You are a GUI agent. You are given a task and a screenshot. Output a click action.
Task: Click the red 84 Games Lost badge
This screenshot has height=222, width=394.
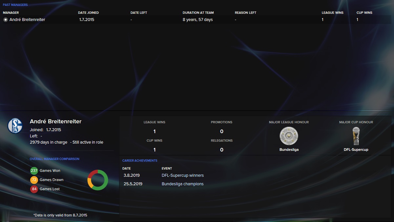pos(34,189)
